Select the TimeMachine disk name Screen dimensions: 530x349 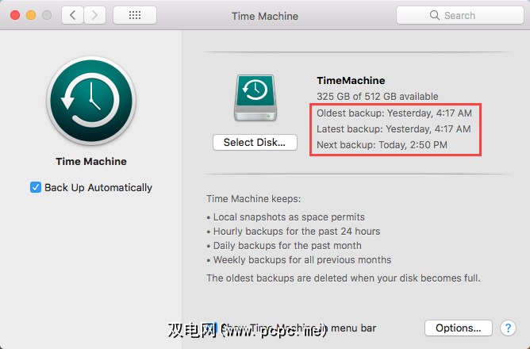pos(351,80)
